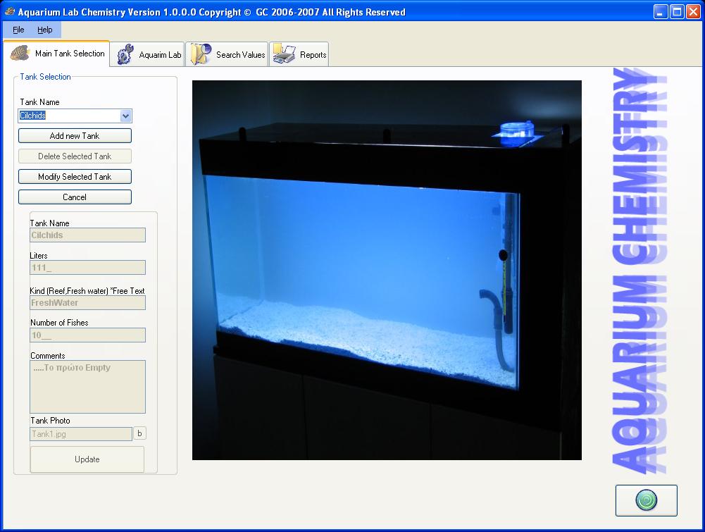Click the app icon in the title bar
The height and width of the screenshot is (532, 705).
coord(8,11)
